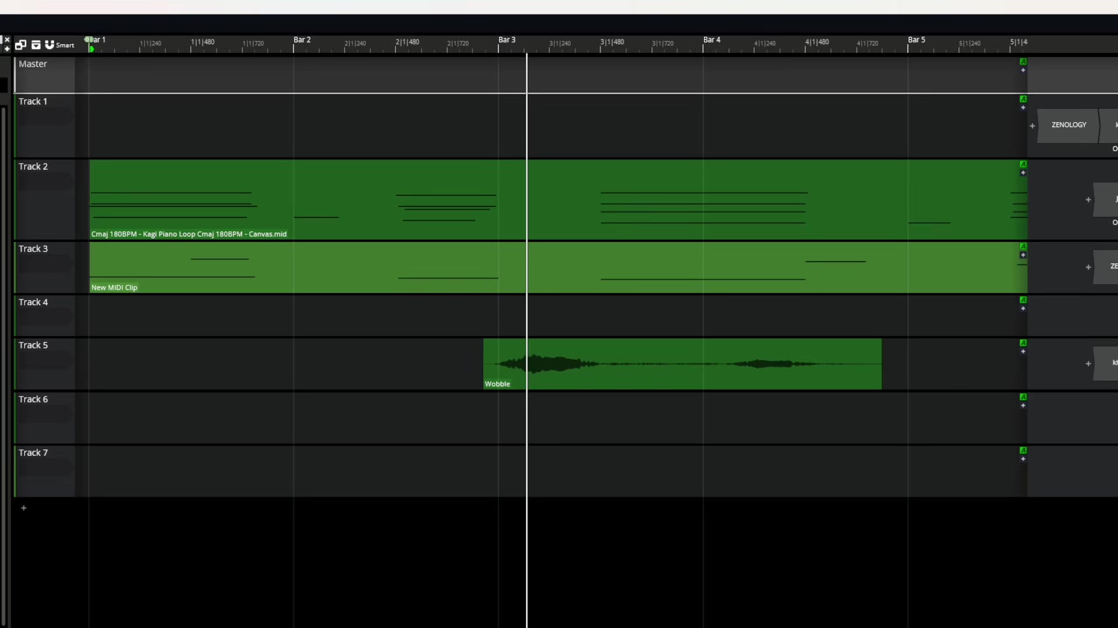The width and height of the screenshot is (1118, 628).
Task: Open the tray dropdown icon beside Smart snapping
Action: tap(36, 45)
